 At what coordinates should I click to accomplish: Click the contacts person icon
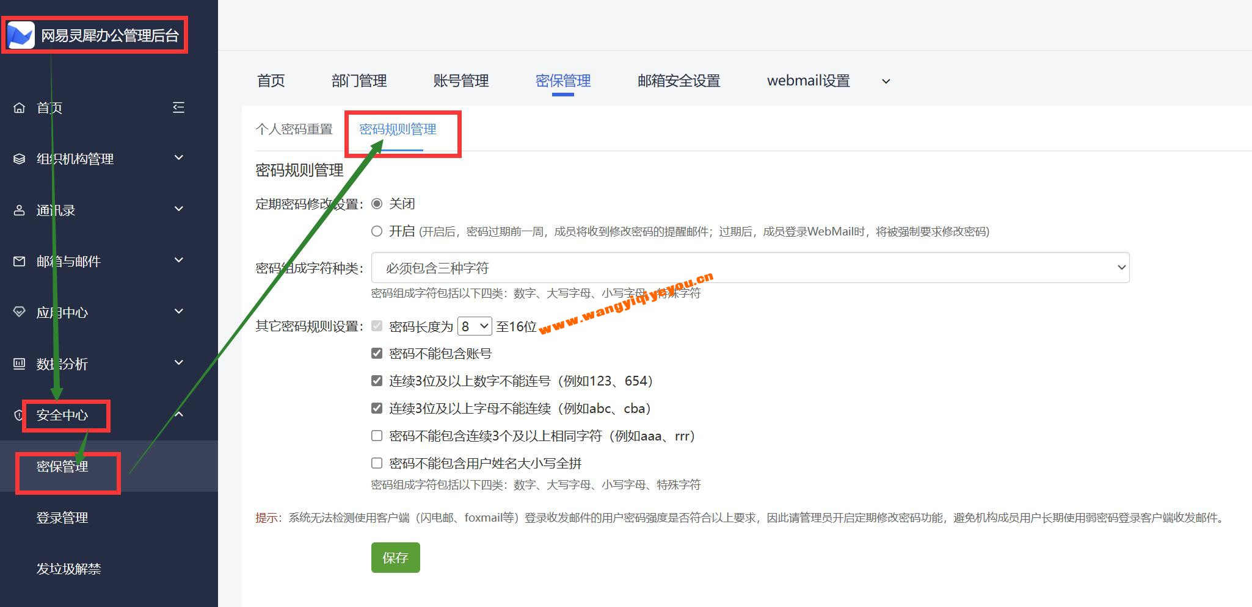[20, 210]
